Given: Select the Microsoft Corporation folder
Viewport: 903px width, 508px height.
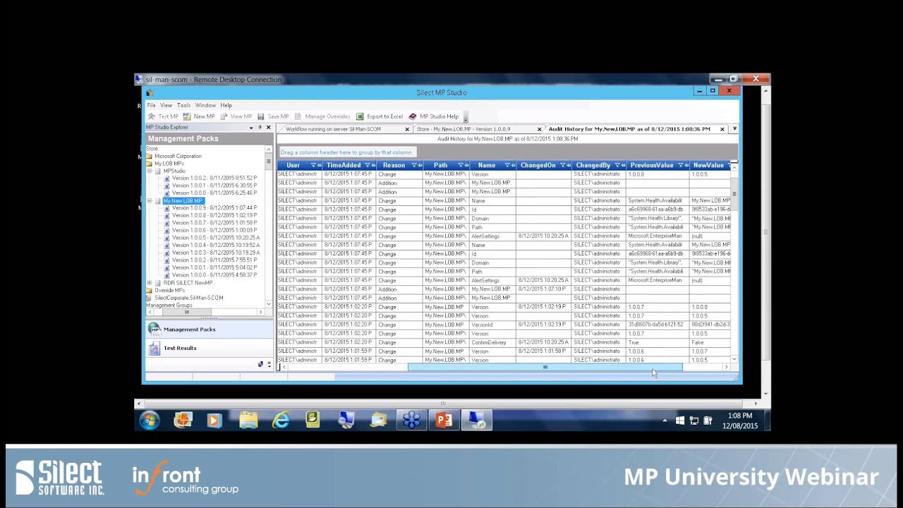Looking at the screenshot, I should coord(178,157).
